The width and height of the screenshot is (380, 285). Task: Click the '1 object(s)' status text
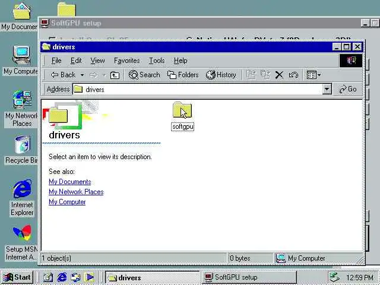56,258
